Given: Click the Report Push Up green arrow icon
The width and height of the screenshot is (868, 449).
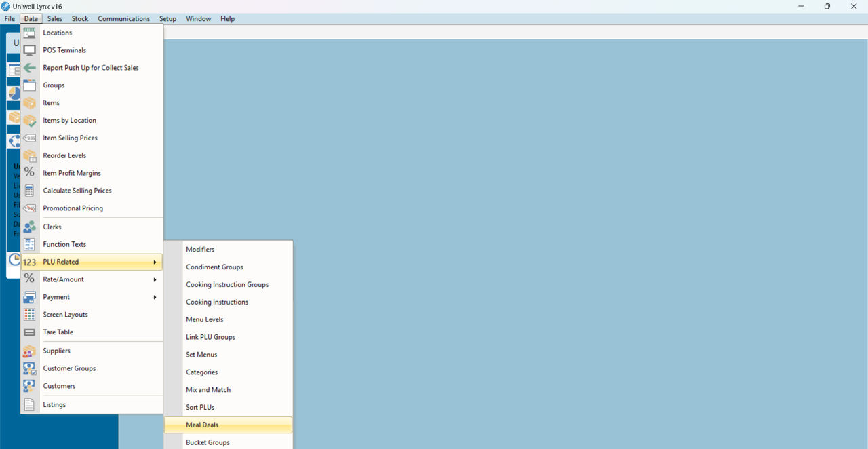Looking at the screenshot, I should click(29, 68).
